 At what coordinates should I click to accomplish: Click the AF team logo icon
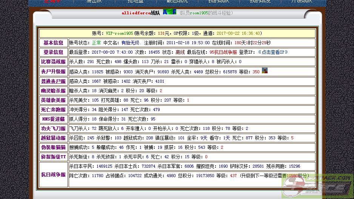(x=169, y=12)
